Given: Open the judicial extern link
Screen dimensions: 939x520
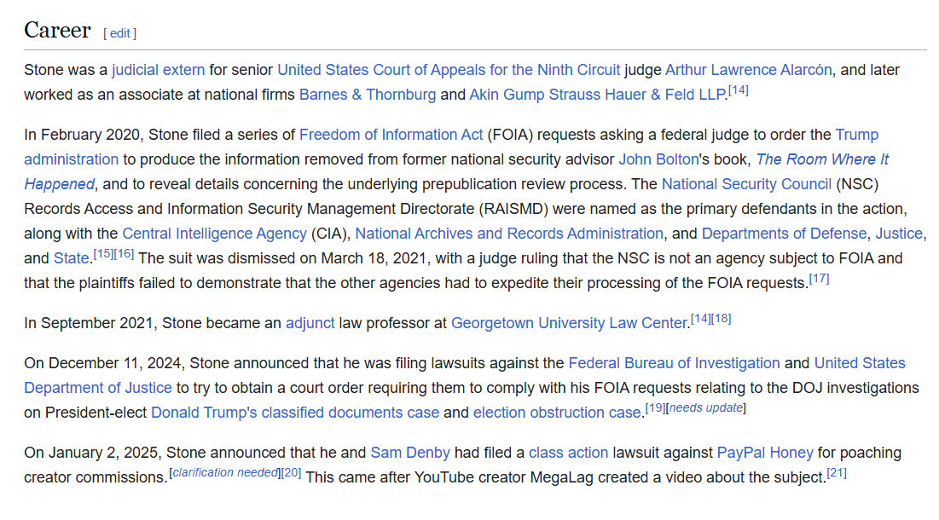Looking at the screenshot, I should point(158,70).
